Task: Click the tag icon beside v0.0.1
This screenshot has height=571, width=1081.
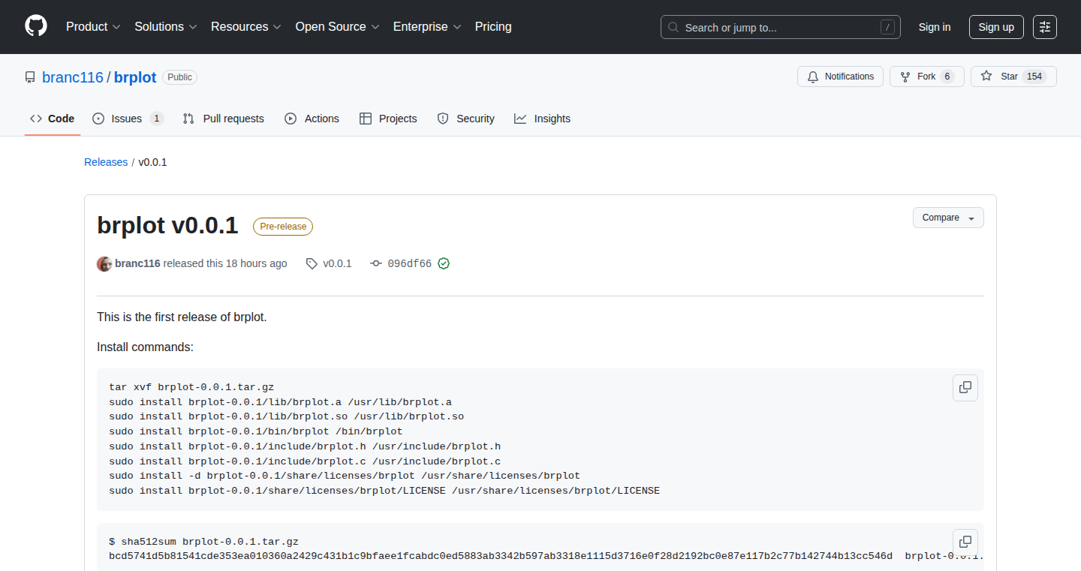Action: (x=312, y=263)
